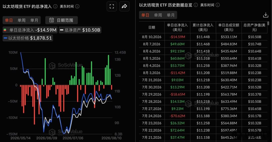Click the fullscreen expand chart icon
The image size is (272, 142).
click(112, 6)
